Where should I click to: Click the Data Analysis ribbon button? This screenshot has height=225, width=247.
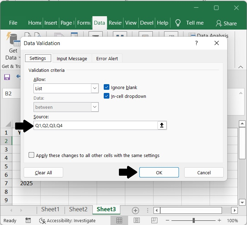pyautogui.click(x=208, y=35)
